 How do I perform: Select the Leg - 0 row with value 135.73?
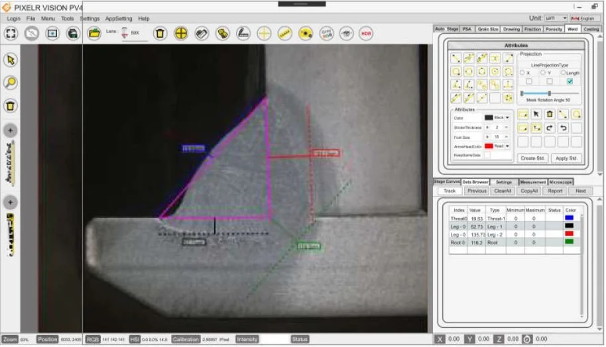click(x=515, y=234)
